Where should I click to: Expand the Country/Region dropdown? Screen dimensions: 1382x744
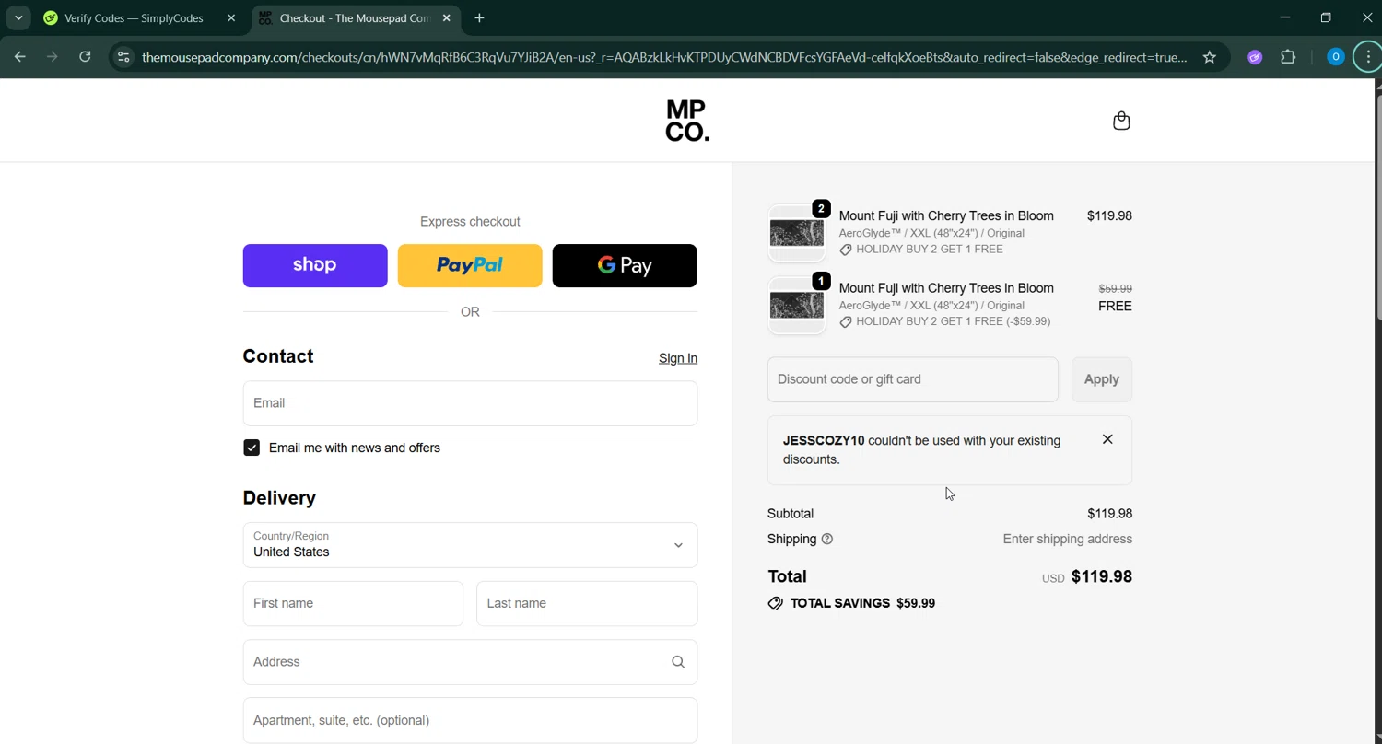point(470,544)
